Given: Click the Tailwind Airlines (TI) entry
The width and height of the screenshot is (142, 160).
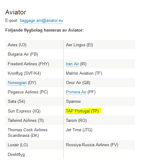Looking at the screenshot, I should click(26, 120).
